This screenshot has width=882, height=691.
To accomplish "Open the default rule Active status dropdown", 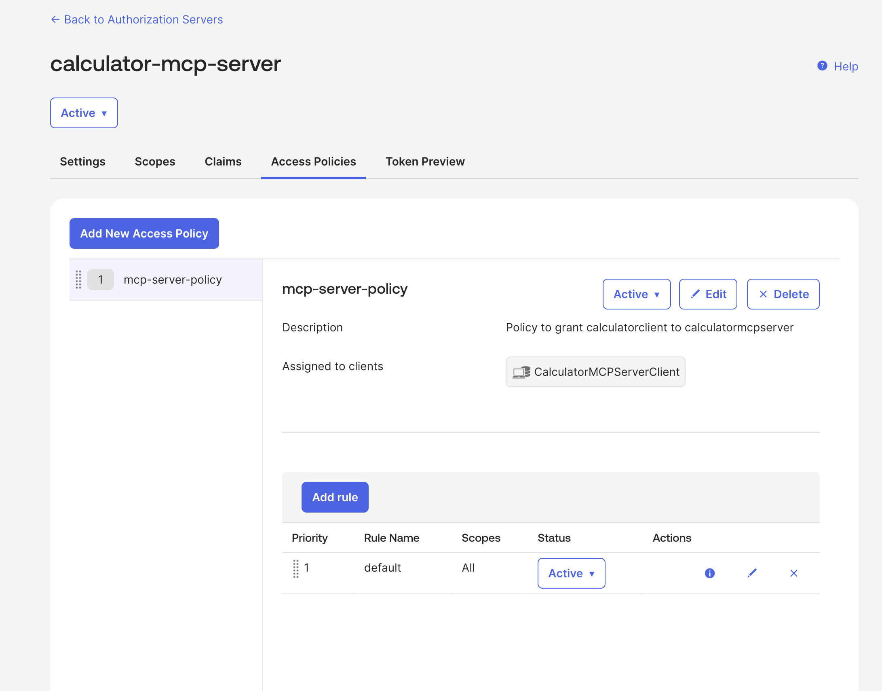I will click(x=572, y=573).
